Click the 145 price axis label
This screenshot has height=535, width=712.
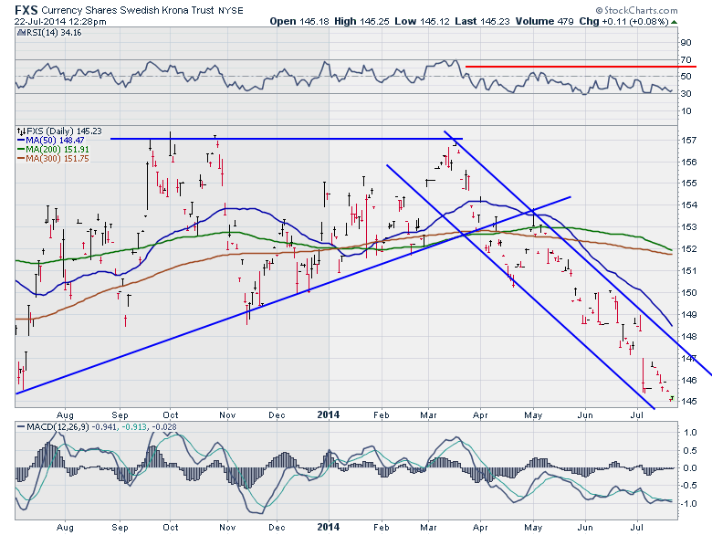tap(689, 402)
